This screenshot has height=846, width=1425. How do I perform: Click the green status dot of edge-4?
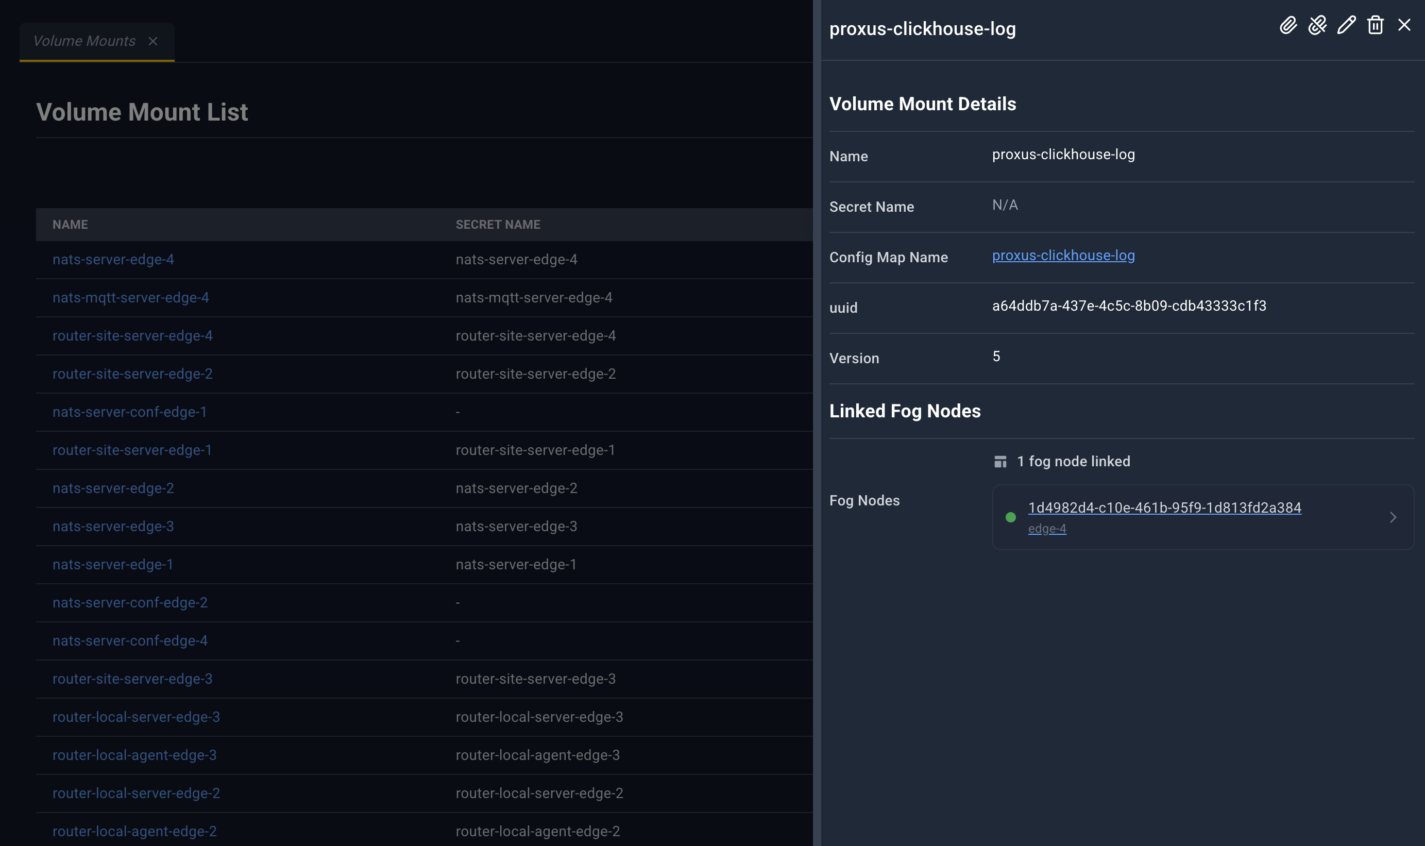[x=1011, y=517]
